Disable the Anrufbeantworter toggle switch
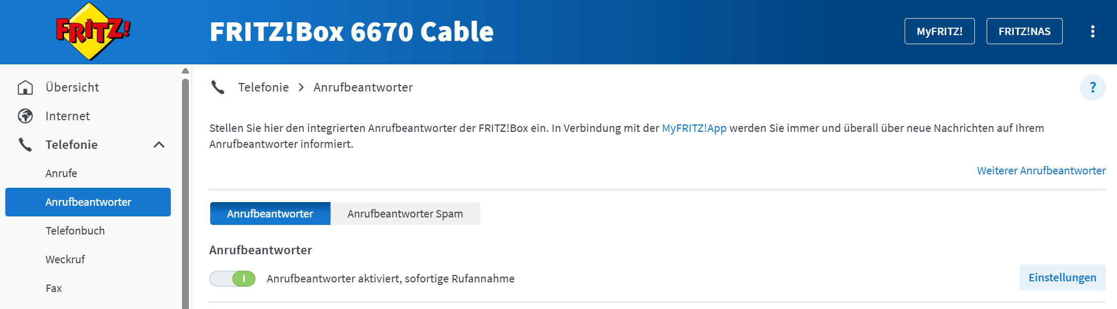This screenshot has width=1117, height=309. click(233, 279)
